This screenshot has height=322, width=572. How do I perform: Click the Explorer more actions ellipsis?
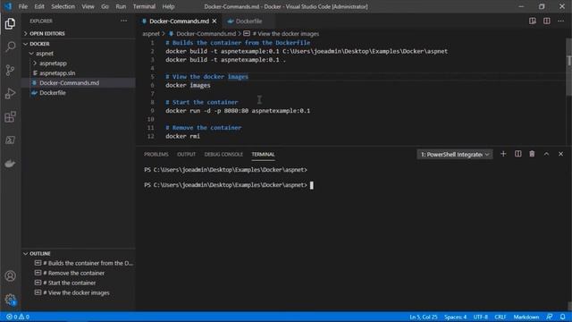pyautogui.click(x=124, y=21)
